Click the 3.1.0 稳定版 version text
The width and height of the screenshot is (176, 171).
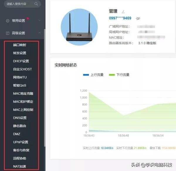[x=147, y=43]
